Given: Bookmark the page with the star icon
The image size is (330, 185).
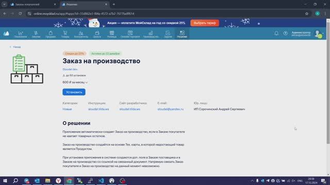Looking at the screenshot, I should (x=307, y=14).
